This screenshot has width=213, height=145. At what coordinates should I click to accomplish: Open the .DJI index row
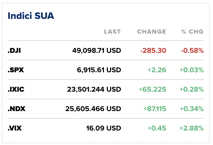tap(14, 50)
